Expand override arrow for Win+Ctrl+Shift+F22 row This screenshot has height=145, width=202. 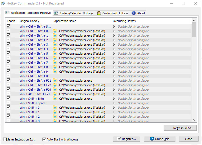pyautogui.click(x=114, y=85)
